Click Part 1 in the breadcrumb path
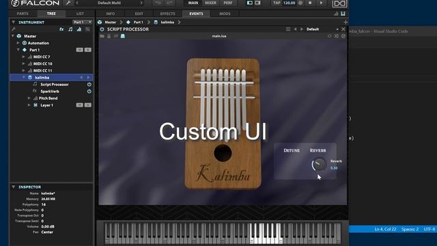 click(x=138, y=22)
